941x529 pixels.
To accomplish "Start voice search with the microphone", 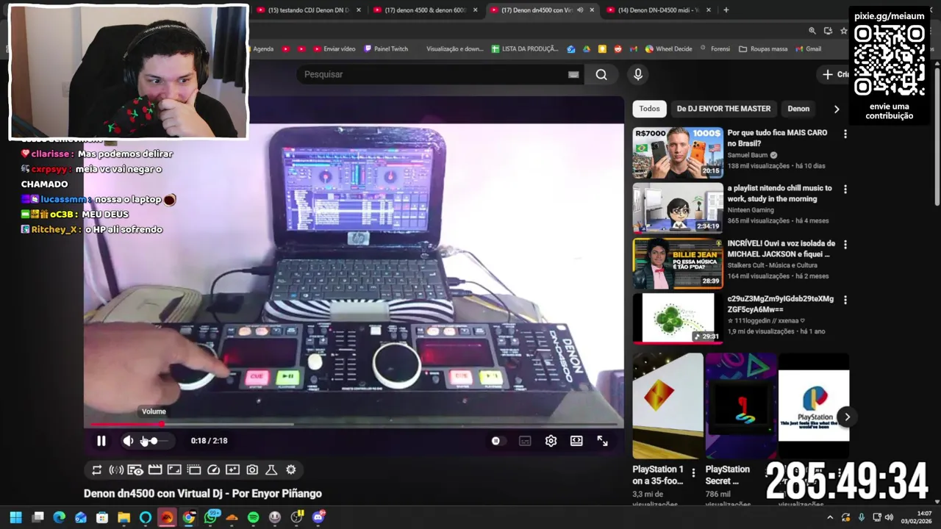I will pos(638,74).
